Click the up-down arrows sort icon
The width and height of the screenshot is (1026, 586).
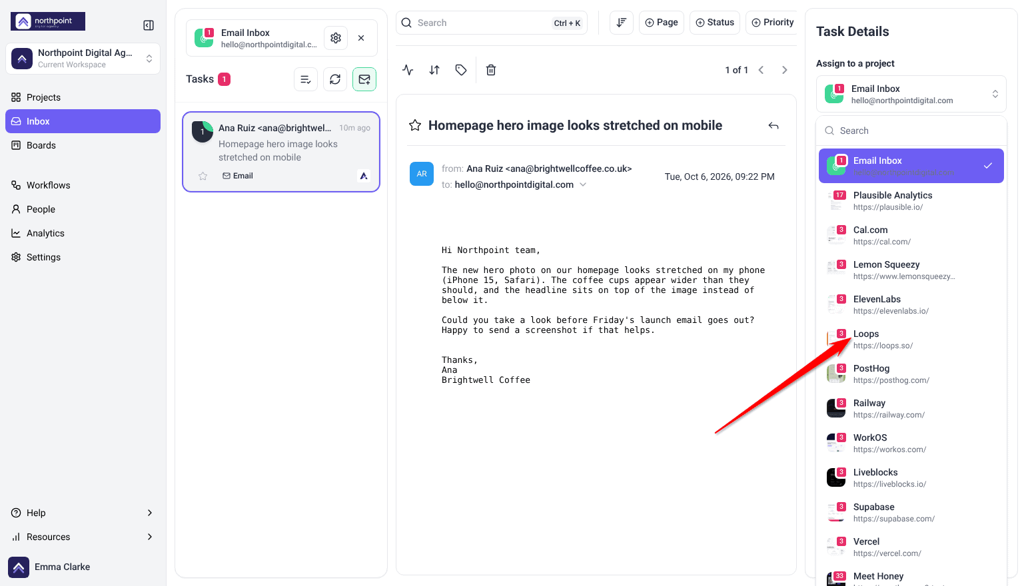[x=434, y=70]
